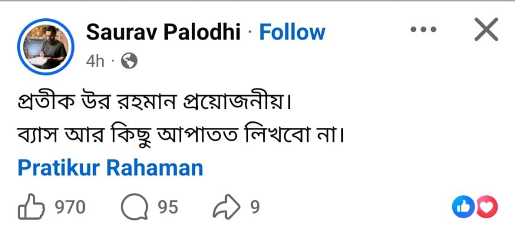
Task: Share the post using arrow icon
Action: click(x=227, y=207)
